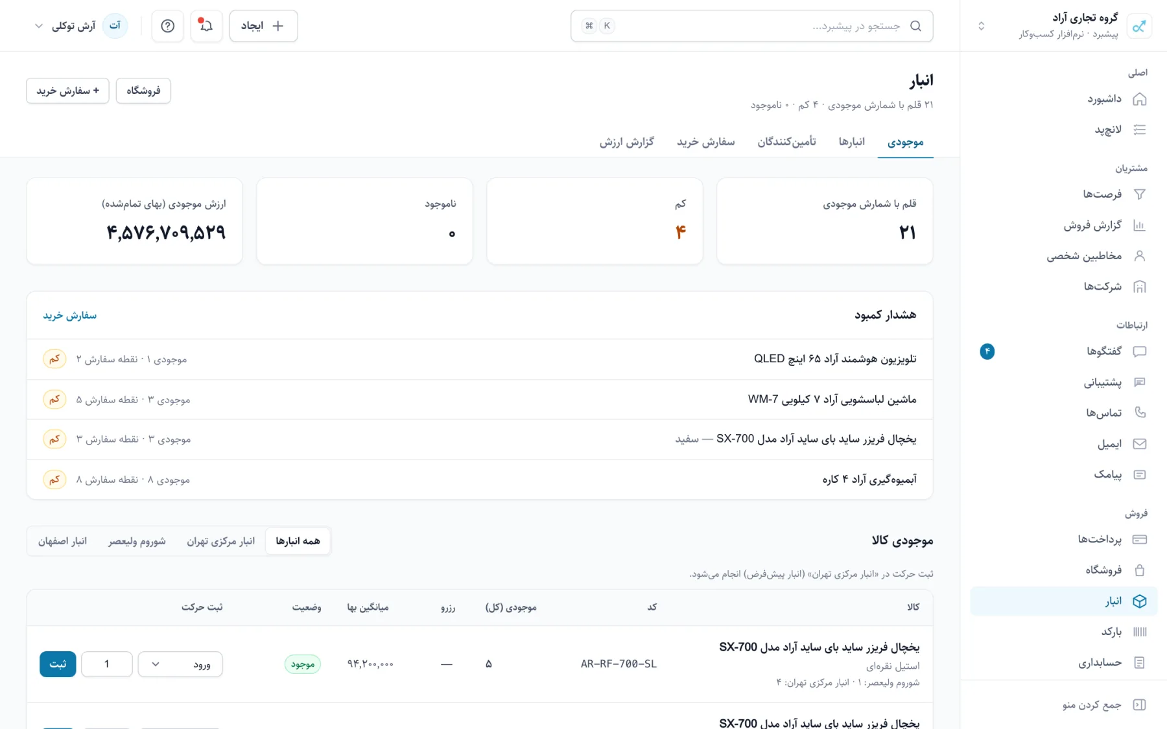Click the گزارش فروش chart icon
Viewport: 1167px width, 729px height.
coord(1139,226)
